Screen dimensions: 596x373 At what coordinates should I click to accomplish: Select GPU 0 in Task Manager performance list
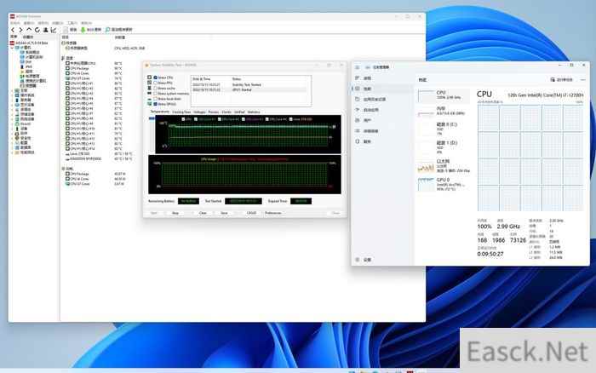click(x=444, y=185)
